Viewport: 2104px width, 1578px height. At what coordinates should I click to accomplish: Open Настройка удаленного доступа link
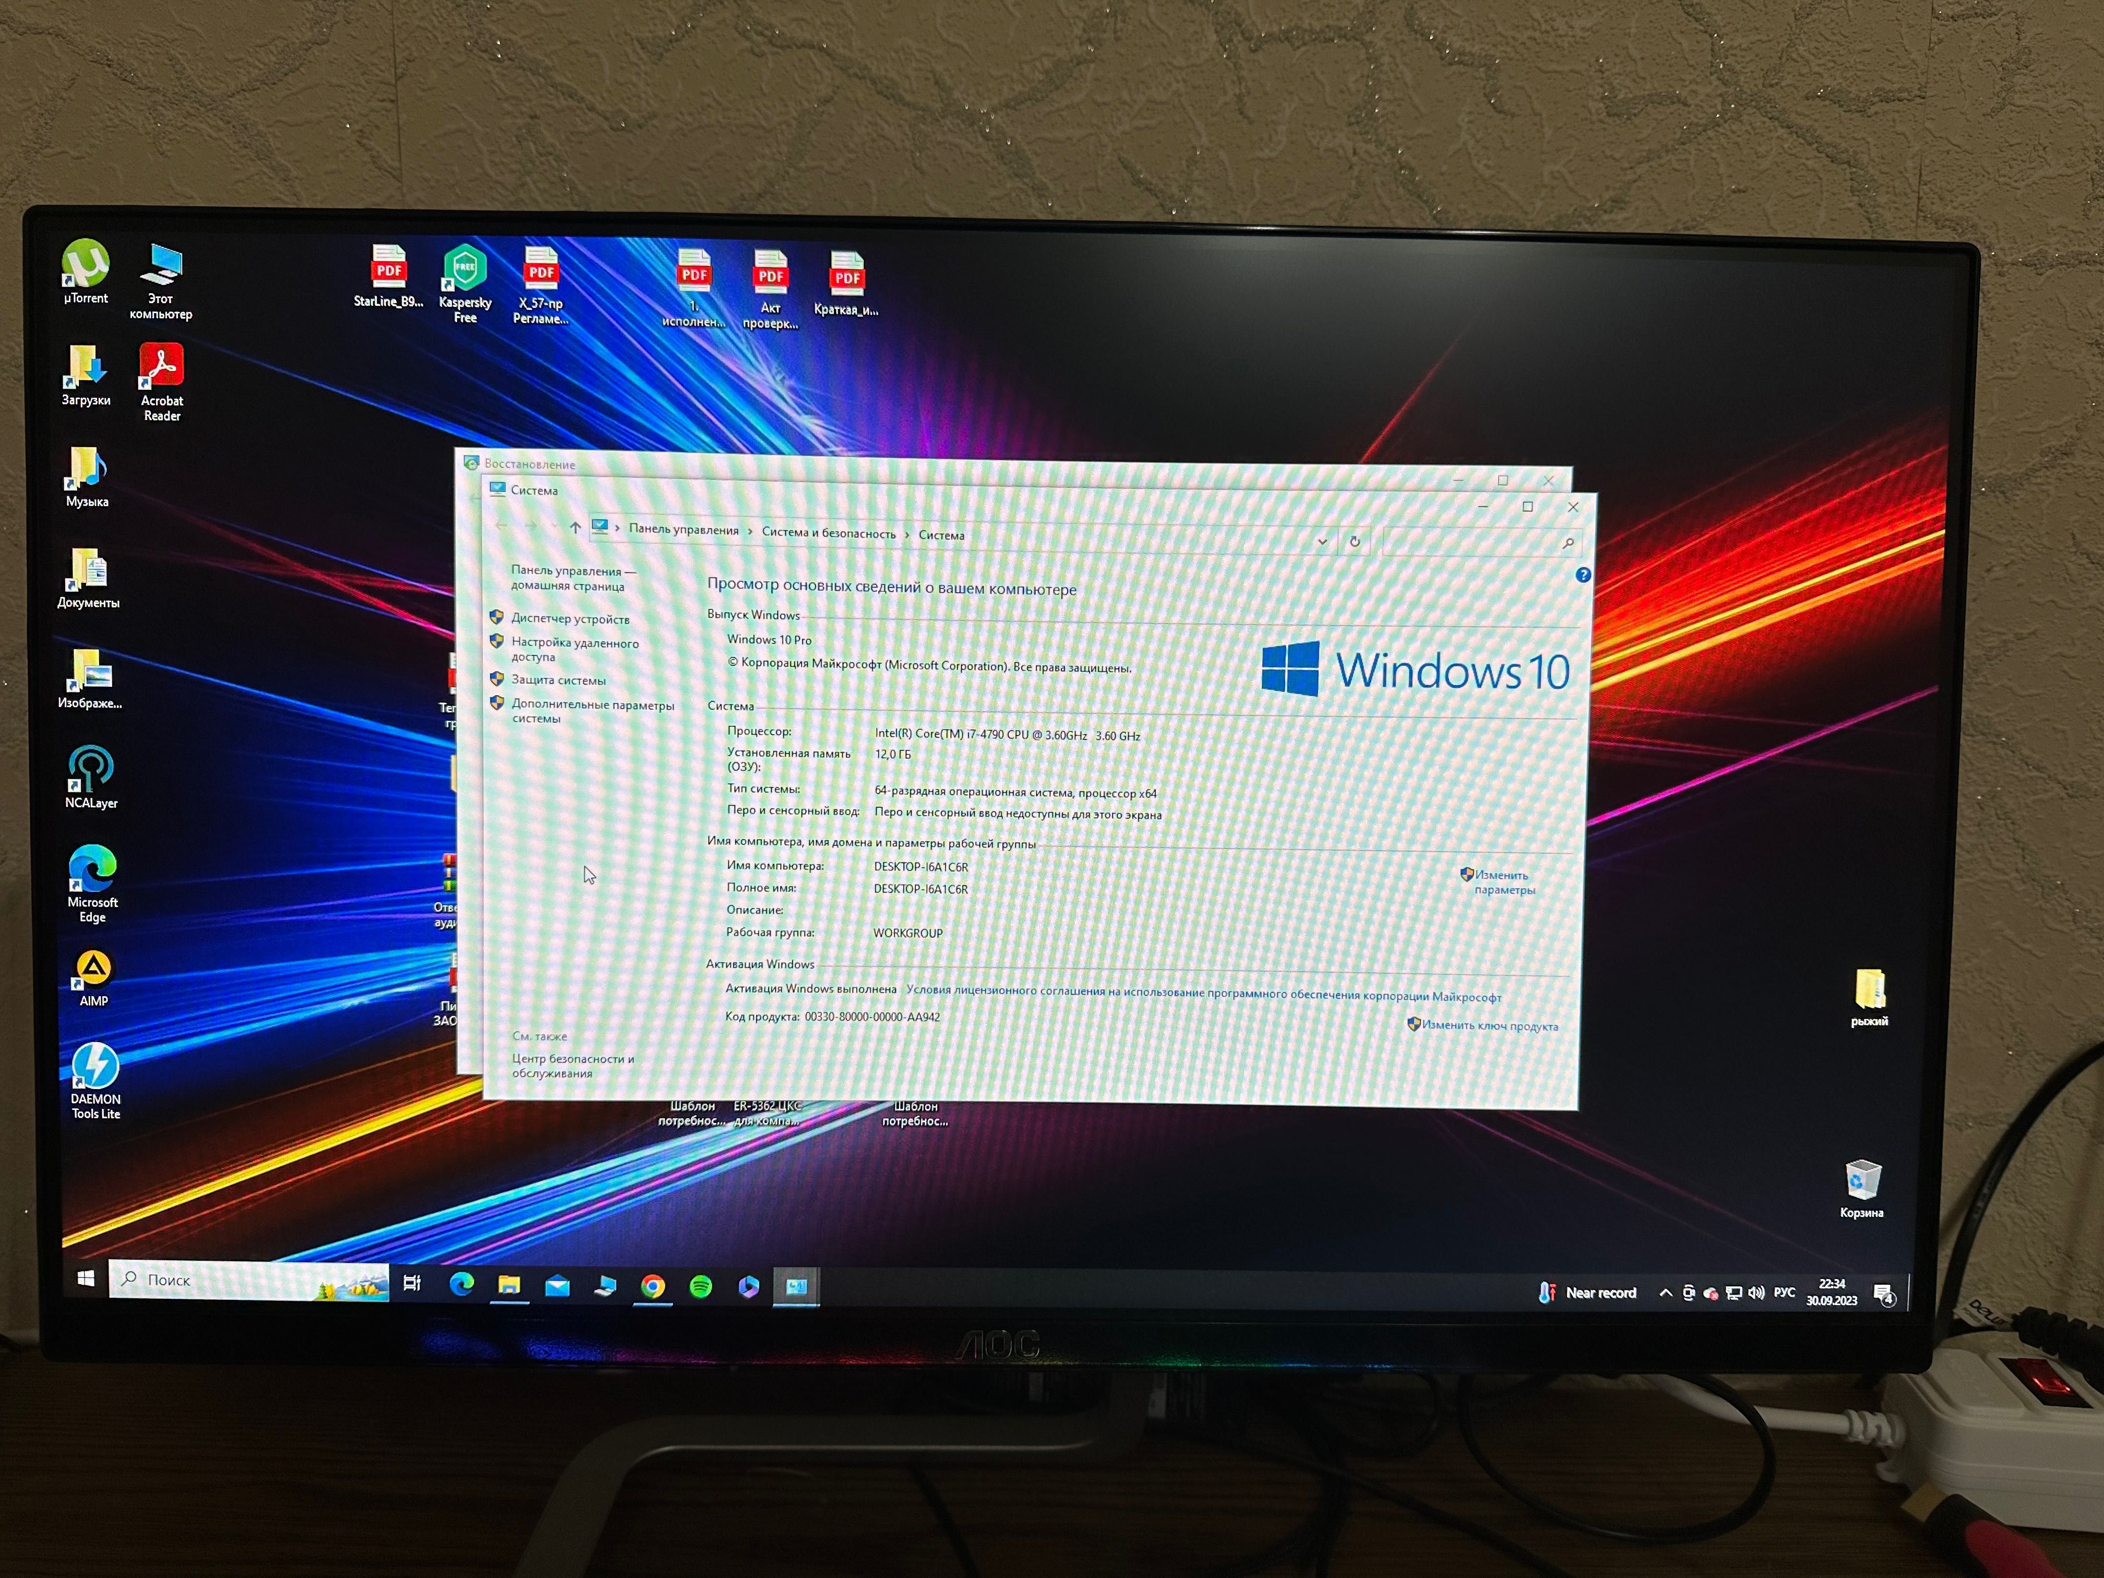coord(576,650)
